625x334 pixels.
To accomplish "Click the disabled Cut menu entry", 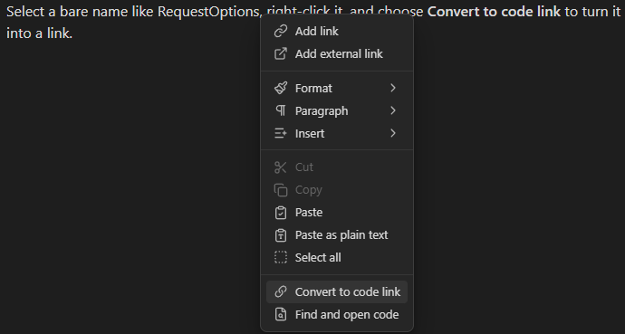I will click(337, 167).
